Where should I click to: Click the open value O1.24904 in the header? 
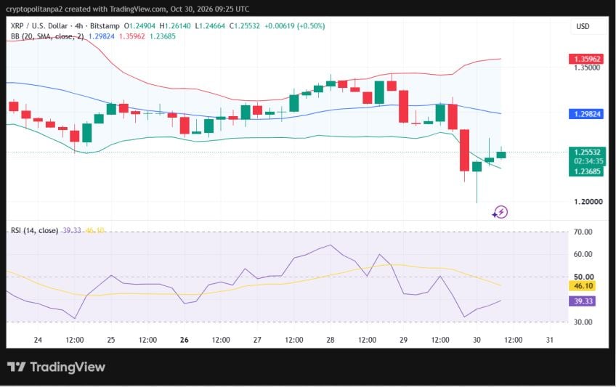pos(139,26)
